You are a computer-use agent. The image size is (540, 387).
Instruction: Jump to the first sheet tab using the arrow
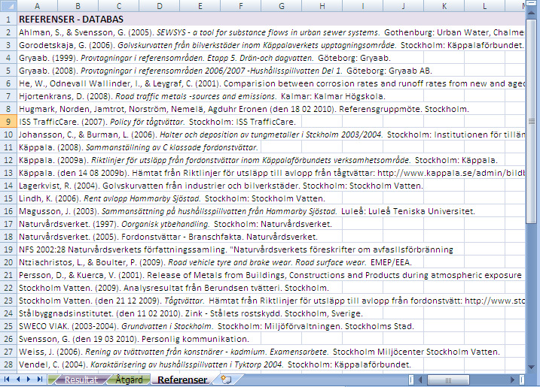pos(7,379)
